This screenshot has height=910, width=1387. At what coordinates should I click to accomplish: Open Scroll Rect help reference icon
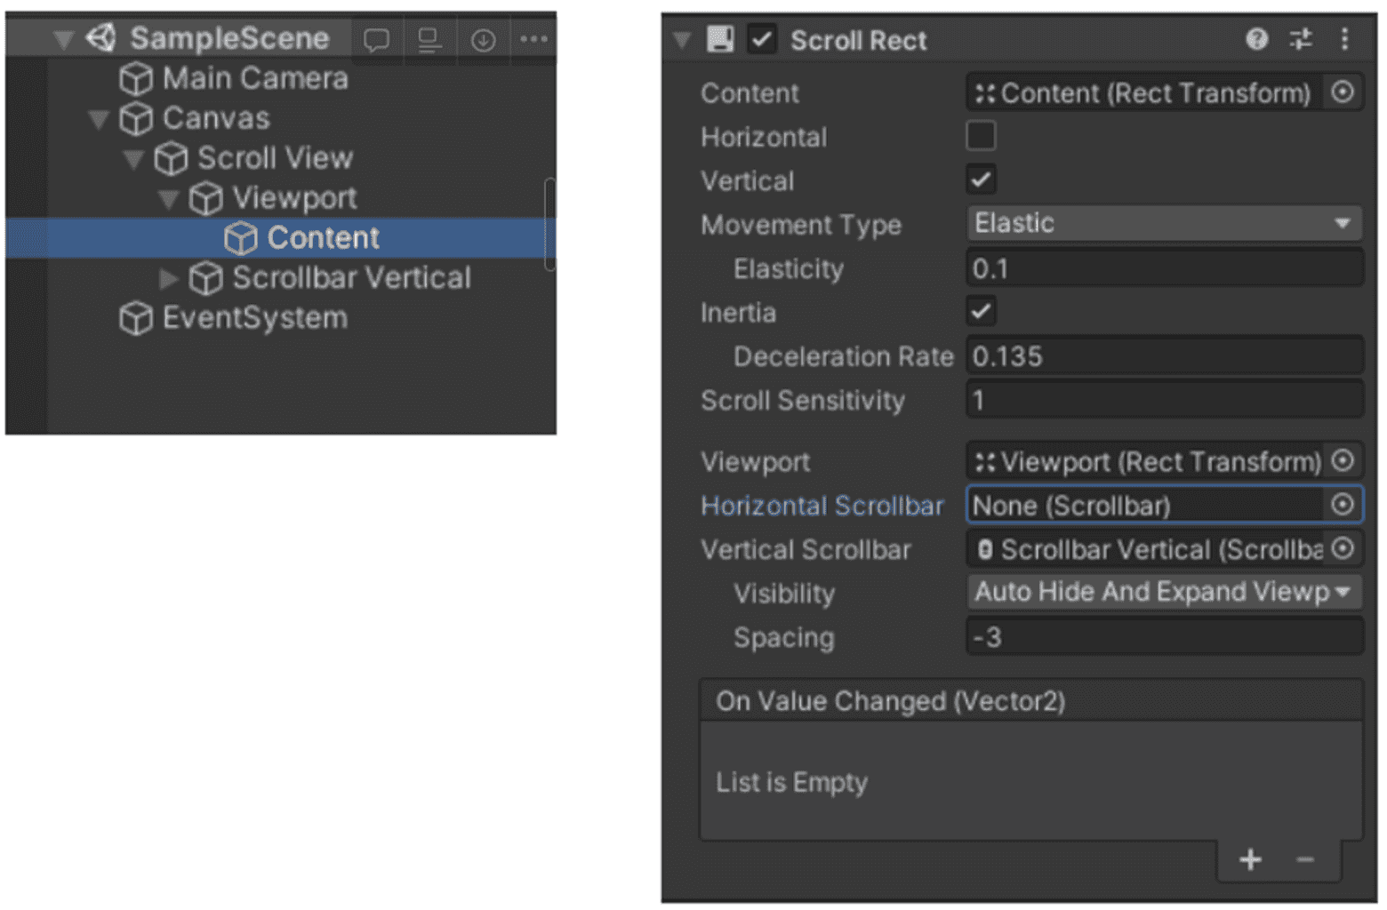pos(1256,39)
